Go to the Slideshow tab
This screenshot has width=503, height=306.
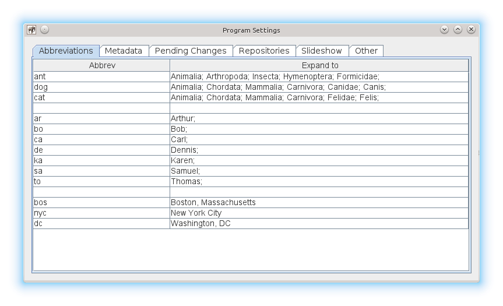pyautogui.click(x=322, y=51)
